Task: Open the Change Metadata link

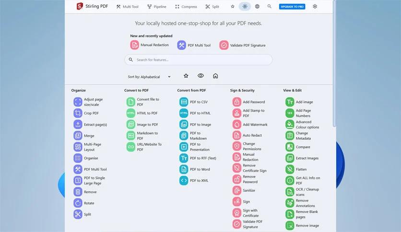Action: pyautogui.click(x=298, y=136)
